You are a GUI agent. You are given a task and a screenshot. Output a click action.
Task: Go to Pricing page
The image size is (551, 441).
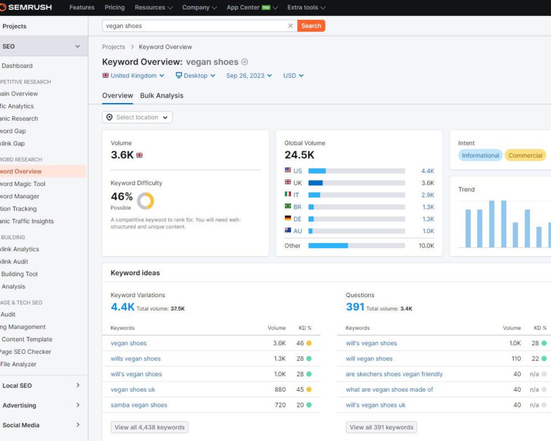pos(115,7)
